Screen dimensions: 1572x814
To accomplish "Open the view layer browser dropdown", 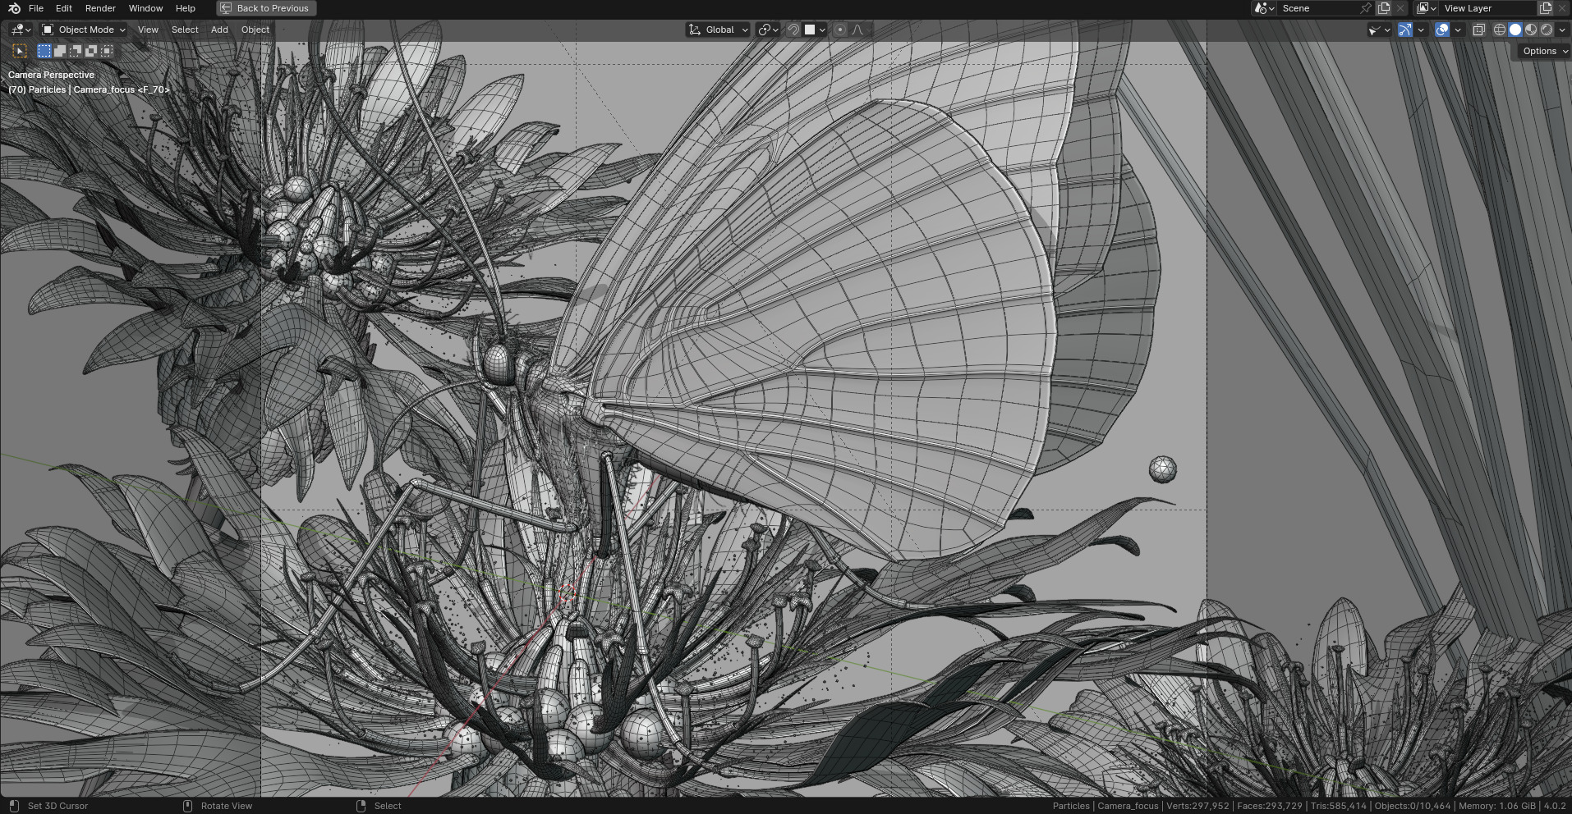I will tap(1426, 8).
